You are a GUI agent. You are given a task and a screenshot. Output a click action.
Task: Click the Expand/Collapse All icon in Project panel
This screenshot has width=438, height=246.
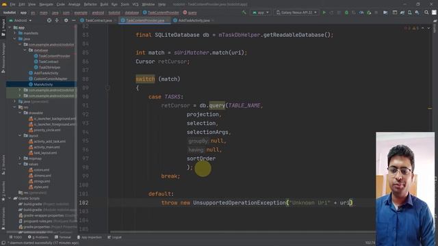pyautogui.click(x=57, y=20)
